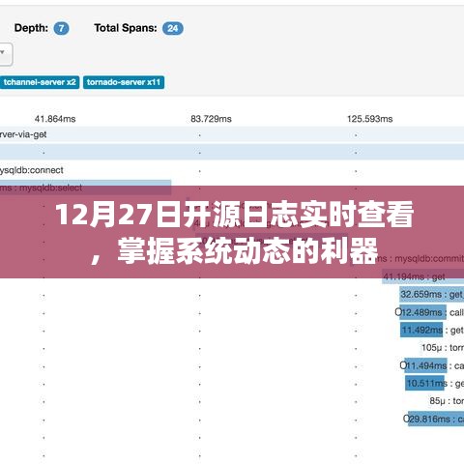
Task: Click the 10.511ms get span bar
Action: point(424,383)
